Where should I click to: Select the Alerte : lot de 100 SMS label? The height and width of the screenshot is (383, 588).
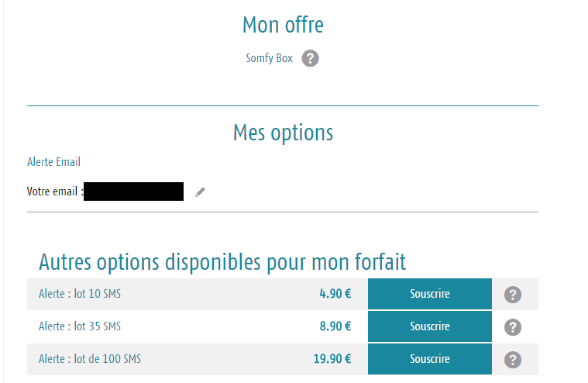click(x=90, y=359)
